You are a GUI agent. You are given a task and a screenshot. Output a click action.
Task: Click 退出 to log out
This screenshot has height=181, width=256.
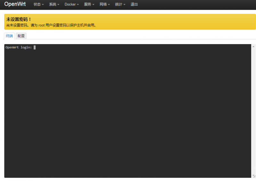click(134, 4)
